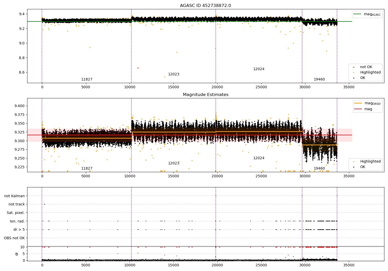
Task: Click the 9.400 y-axis tick label
Action: [20, 106]
